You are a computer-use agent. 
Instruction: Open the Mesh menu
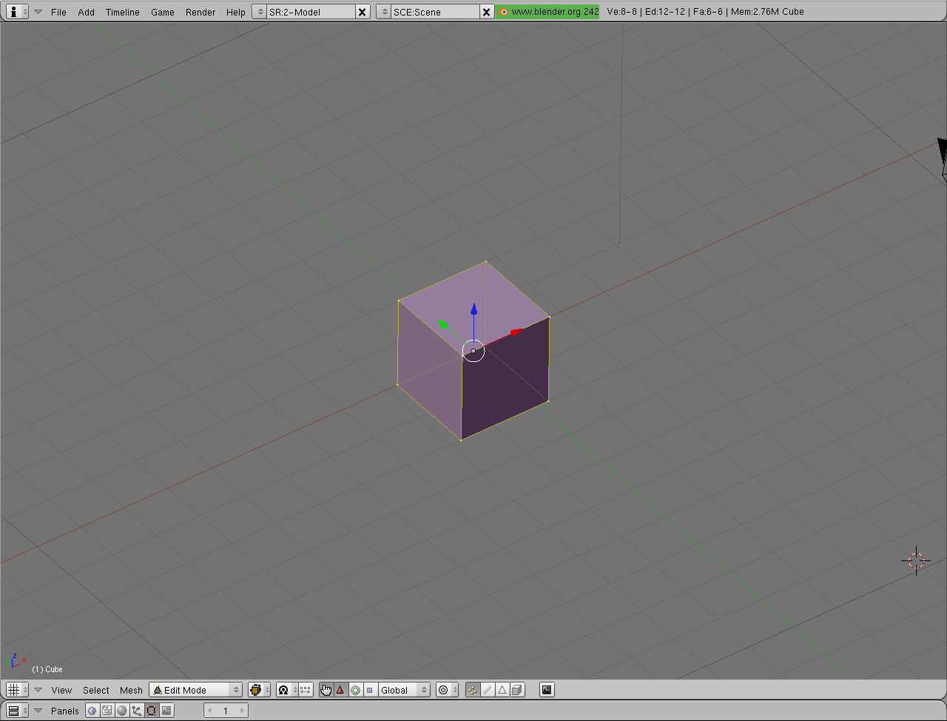[x=131, y=690]
